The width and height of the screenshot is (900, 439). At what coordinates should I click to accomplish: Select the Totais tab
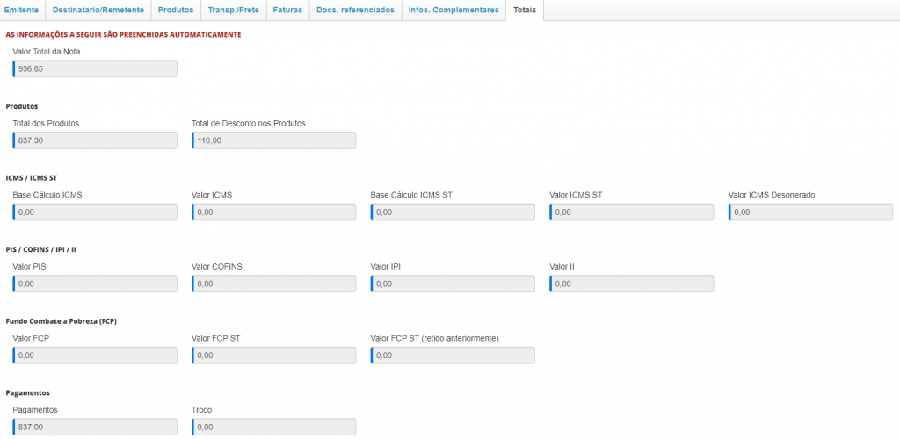[525, 10]
